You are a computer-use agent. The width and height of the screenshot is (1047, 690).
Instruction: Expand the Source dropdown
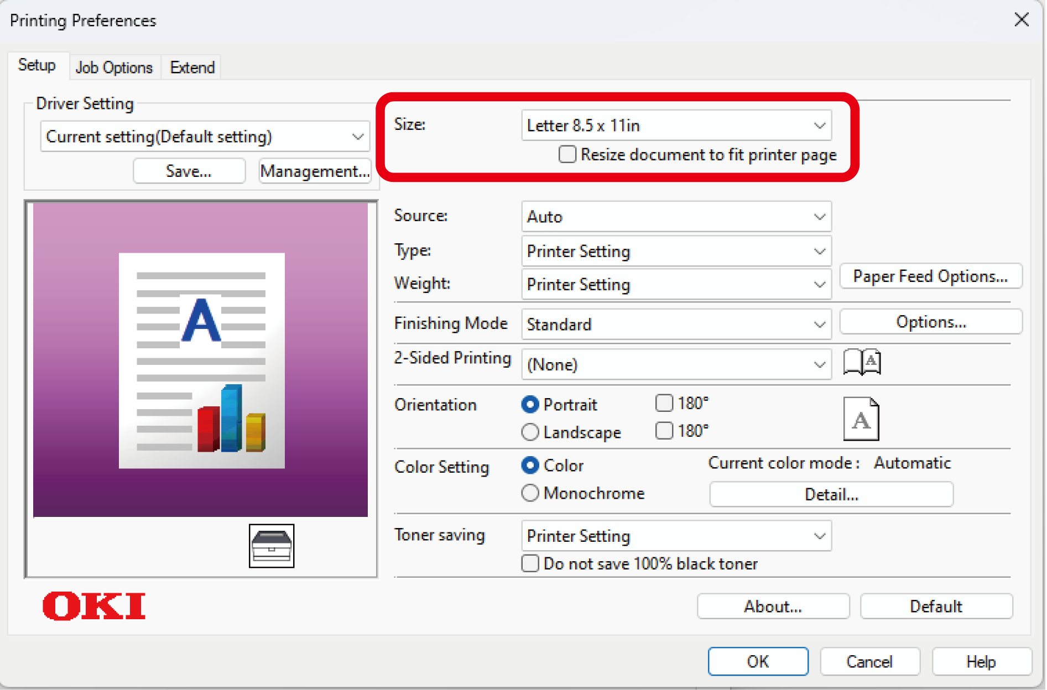pyautogui.click(x=676, y=217)
